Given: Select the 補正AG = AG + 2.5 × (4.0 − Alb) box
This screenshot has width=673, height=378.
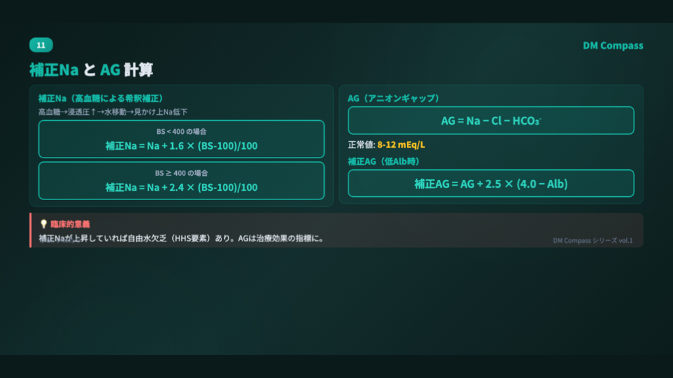Looking at the screenshot, I should click(x=490, y=184).
